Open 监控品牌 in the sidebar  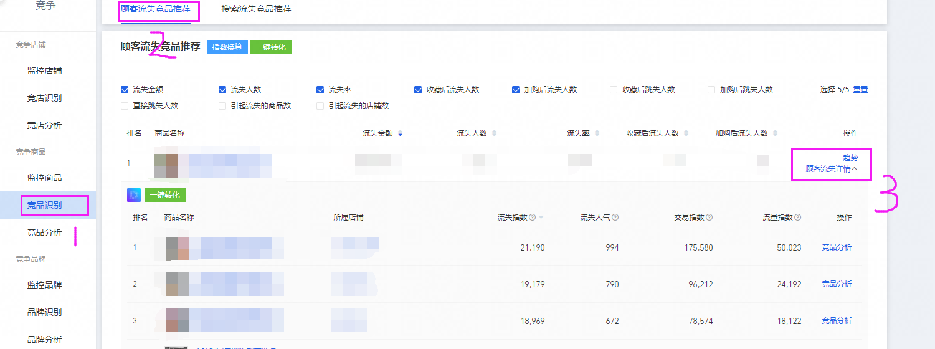[x=44, y=285]
